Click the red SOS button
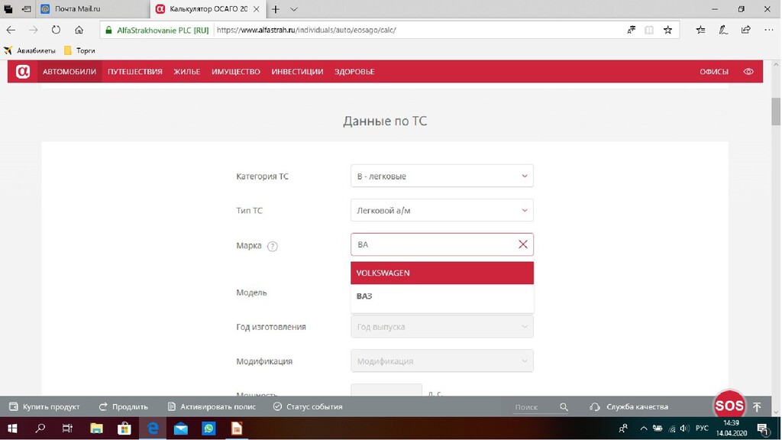The width and height of the screenshot is (782, 440). click(729, 405)
